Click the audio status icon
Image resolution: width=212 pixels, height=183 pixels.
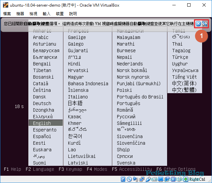tap(135, 179)
